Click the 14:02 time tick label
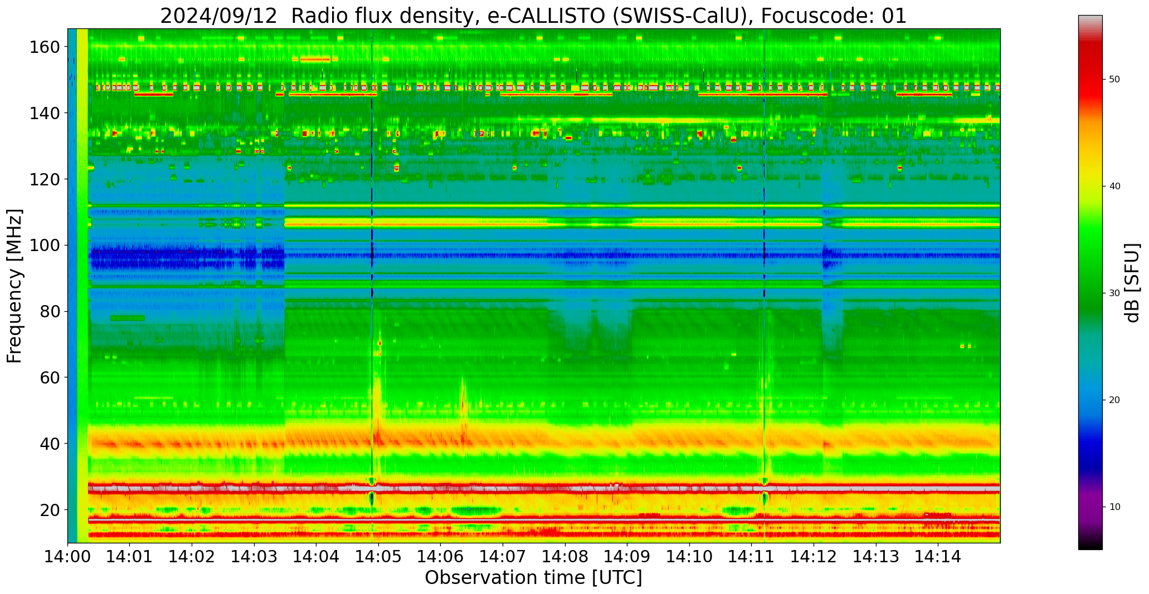 pyautogui.click(x=192, y=556)
